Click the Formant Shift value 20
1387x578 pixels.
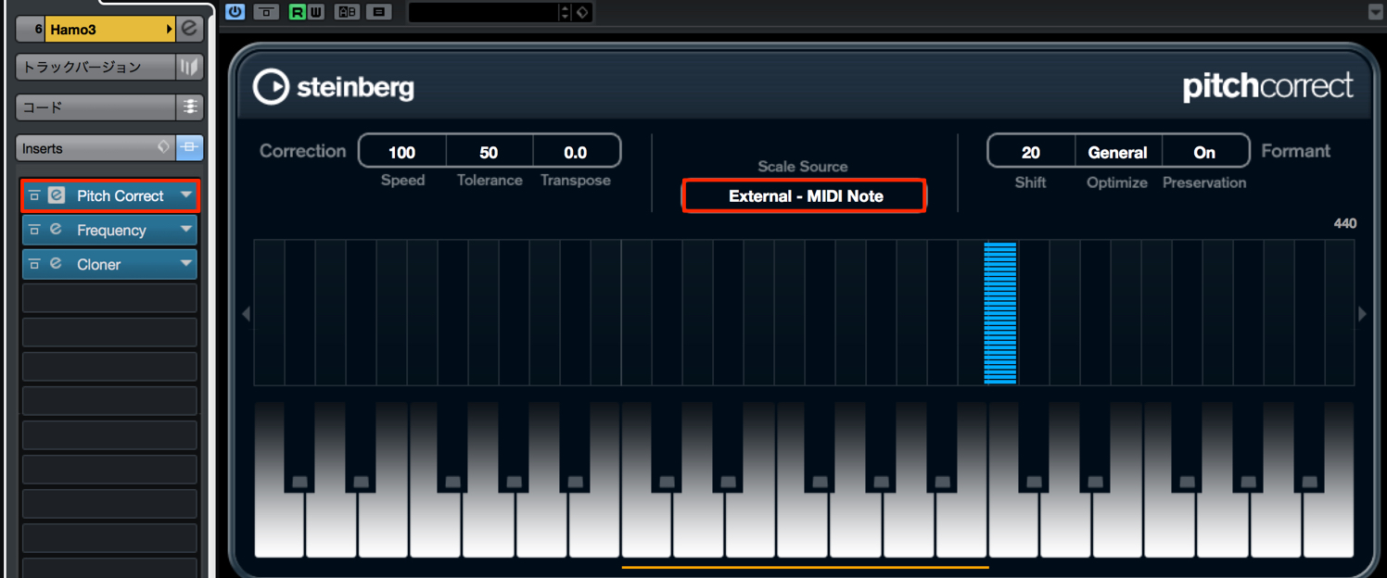[x=1031, y=152]
